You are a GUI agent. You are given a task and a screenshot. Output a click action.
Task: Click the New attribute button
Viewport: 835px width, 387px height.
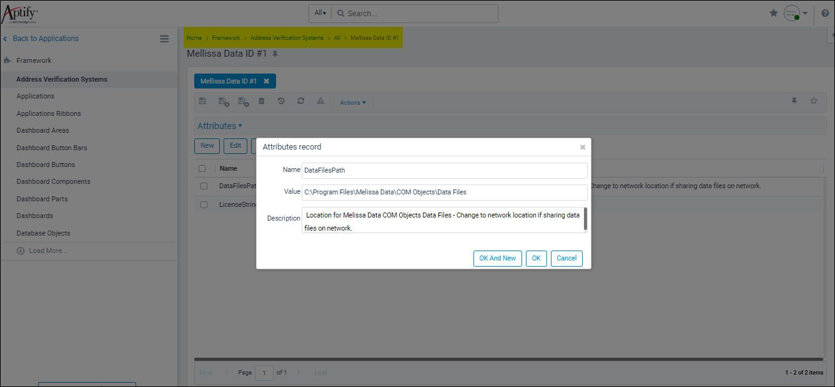tap(207, 146)
